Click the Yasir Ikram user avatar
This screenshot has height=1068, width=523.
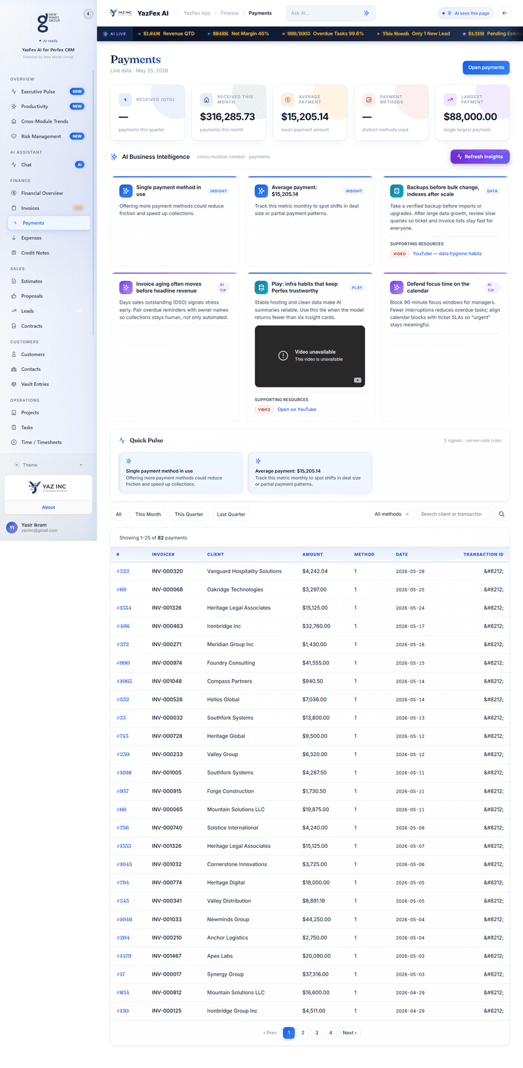tap(11, 528)
